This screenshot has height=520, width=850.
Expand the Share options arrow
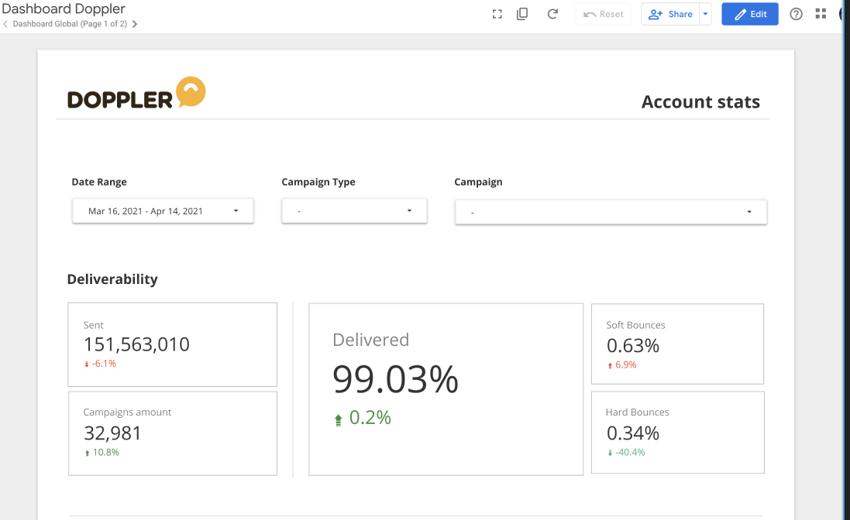[705, 14]
